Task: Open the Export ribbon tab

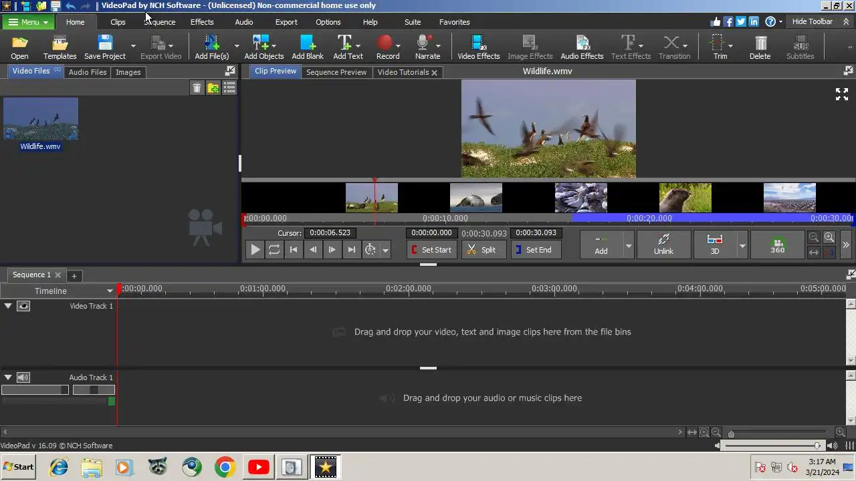Action: (286, 22)
